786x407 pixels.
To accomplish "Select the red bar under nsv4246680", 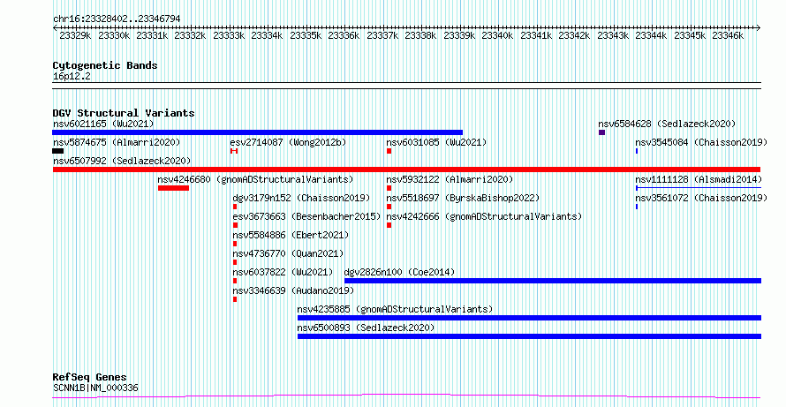I will tap(173, 188).
